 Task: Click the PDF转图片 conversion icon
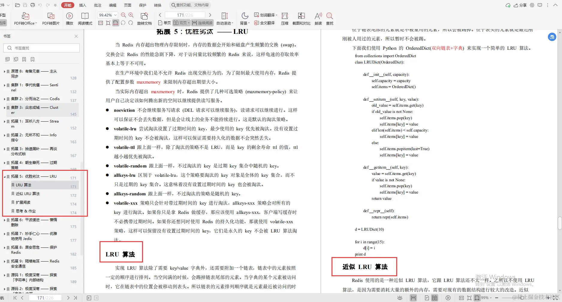pos(51,18)
